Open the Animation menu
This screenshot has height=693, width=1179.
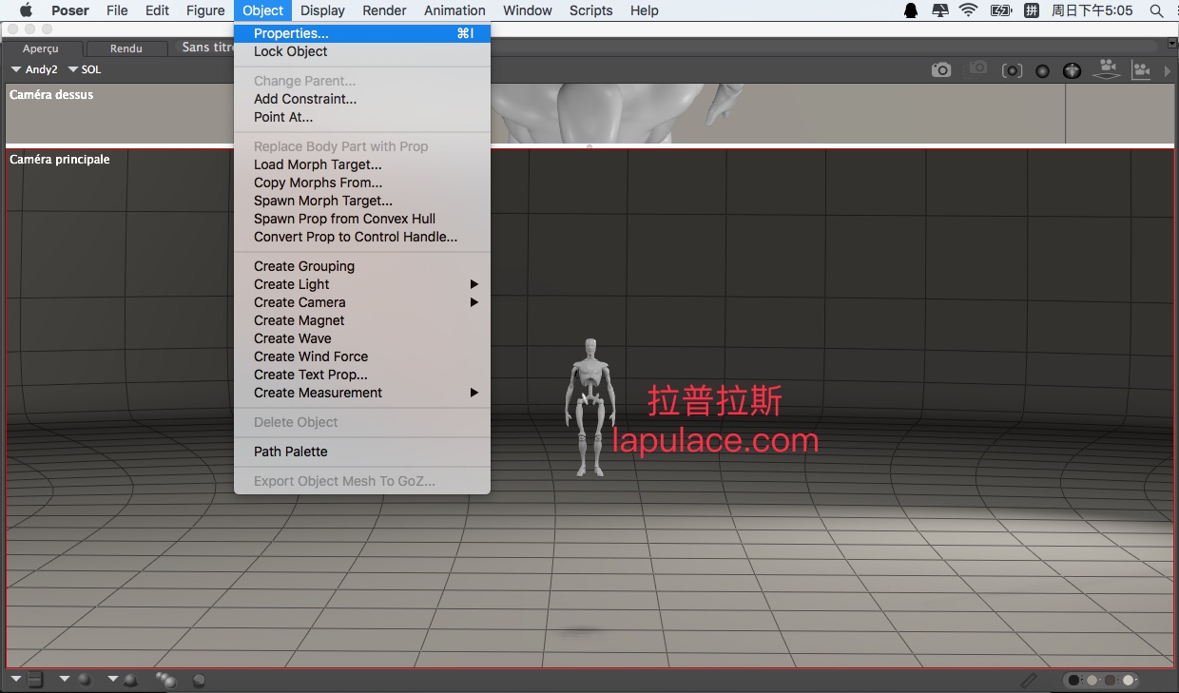pos(454,10)
